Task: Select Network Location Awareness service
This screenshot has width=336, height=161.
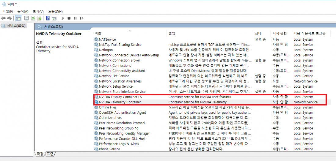Action: pos(120,81)
